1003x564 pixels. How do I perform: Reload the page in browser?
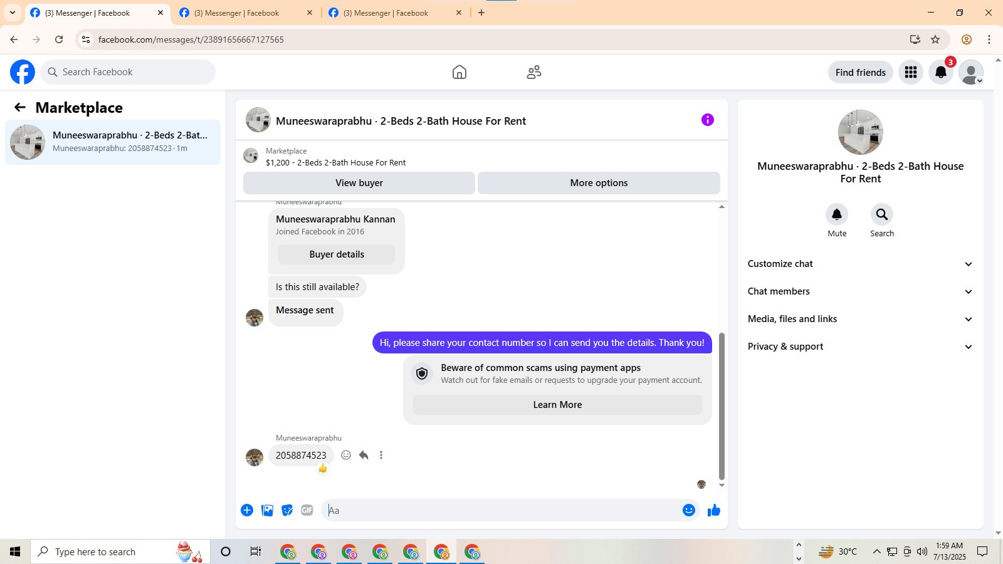click(59, 39)
